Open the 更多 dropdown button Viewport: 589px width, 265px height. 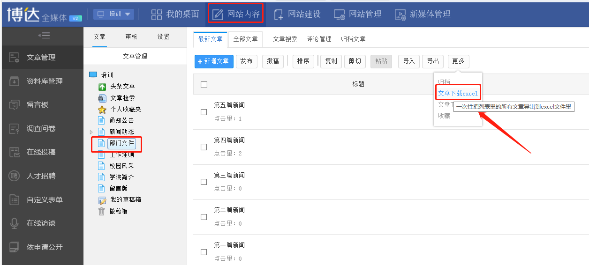pos(458,61)
